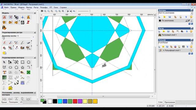Image resolution: width=196 pixels, height=110 pixels.
Task: Click the horizontal canvas scrollbar
Action: coord(103,97)
